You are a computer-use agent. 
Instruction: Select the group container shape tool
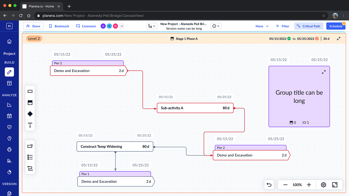pyautogui.click(x=30, y=102)
